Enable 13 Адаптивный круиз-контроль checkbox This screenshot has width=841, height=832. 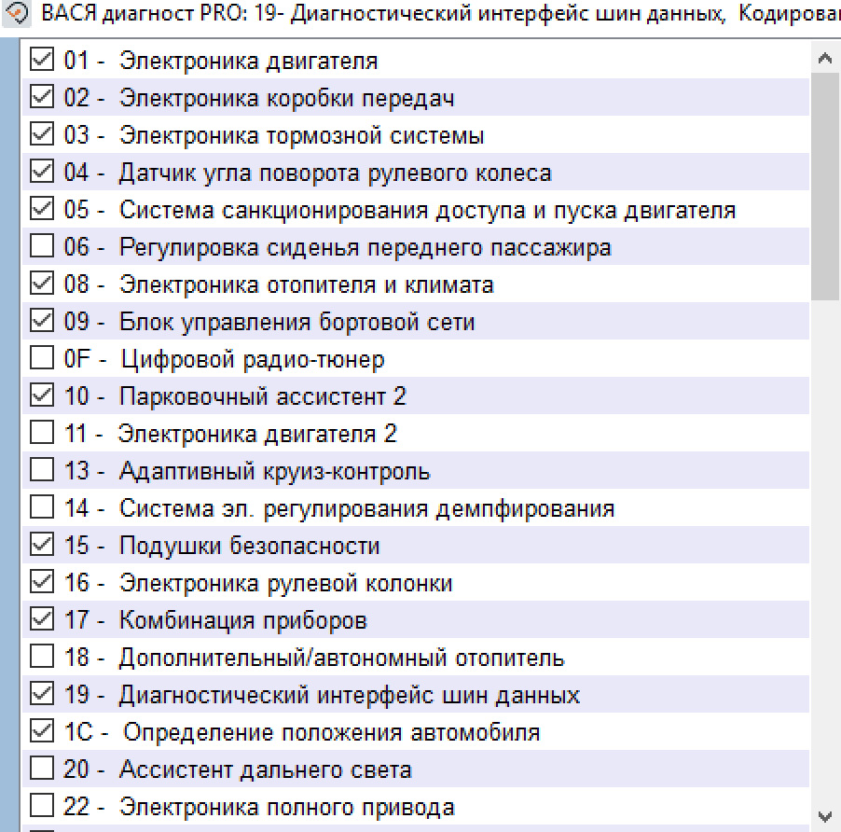[42, 470]
